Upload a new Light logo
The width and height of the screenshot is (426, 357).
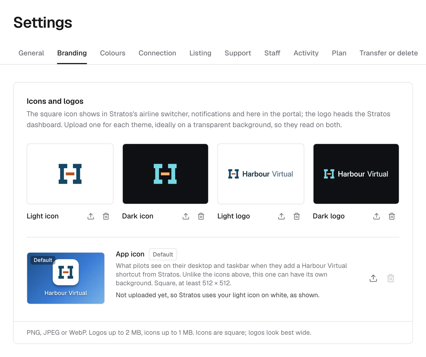(x=281, y=216)
